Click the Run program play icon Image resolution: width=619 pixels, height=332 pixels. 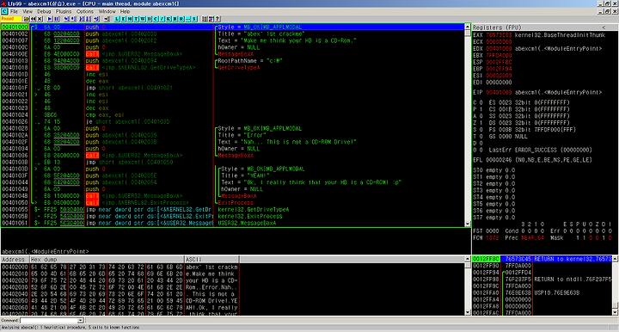click(x=49, y=19)
